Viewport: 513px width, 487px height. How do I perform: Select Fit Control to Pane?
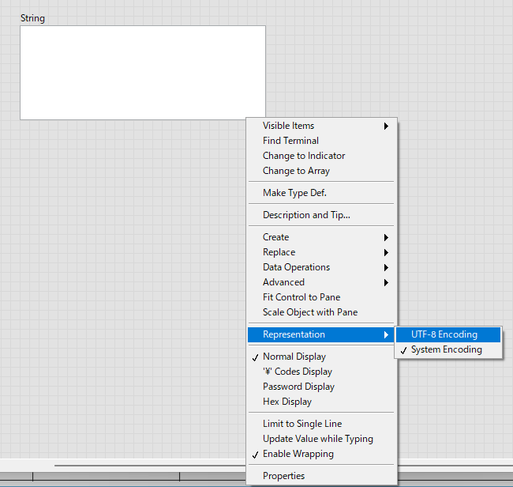click(x=321, y=297)
